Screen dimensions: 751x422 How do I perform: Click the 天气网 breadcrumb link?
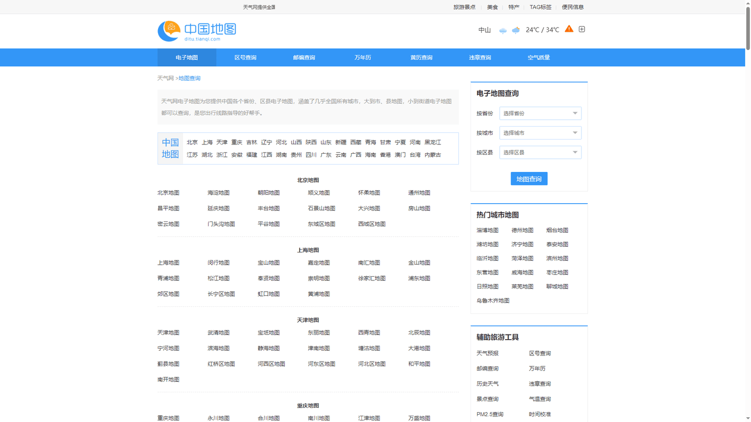tap(165, 78)
